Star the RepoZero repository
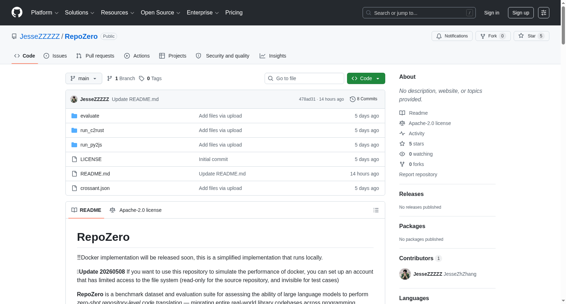Image resolution: width=566 pixels, height=304 pixels. pyautogui.click(x=531, y=36)
